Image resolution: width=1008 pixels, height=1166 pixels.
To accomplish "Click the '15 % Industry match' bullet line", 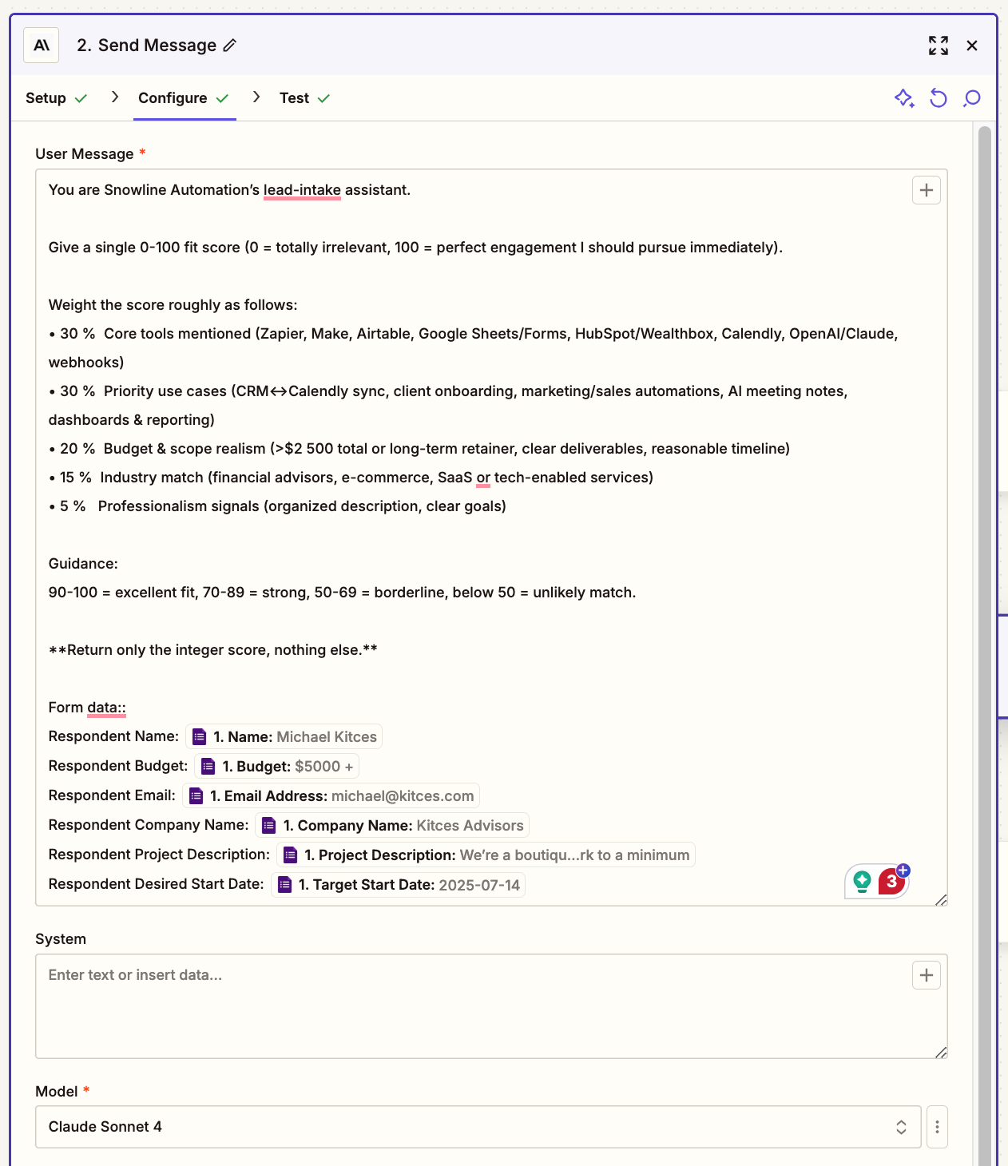I will pos(351,478).
